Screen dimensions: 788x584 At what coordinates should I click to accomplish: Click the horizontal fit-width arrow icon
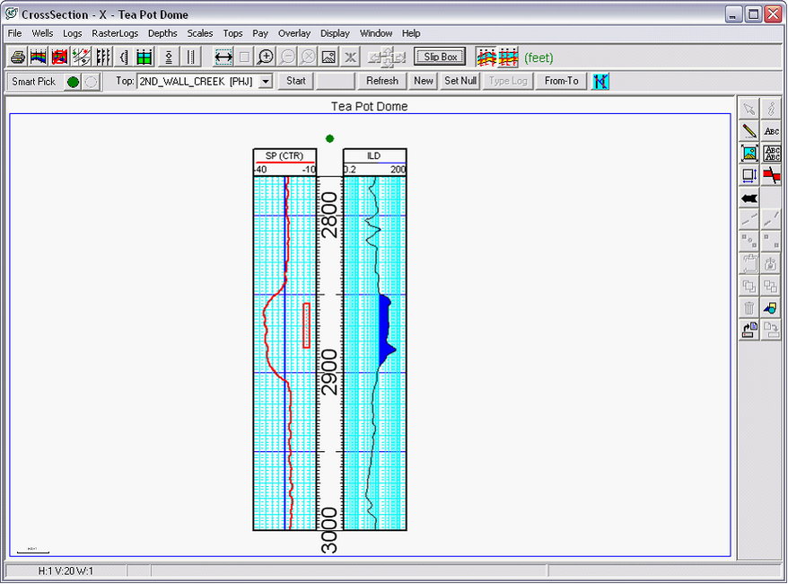point(223,58)
